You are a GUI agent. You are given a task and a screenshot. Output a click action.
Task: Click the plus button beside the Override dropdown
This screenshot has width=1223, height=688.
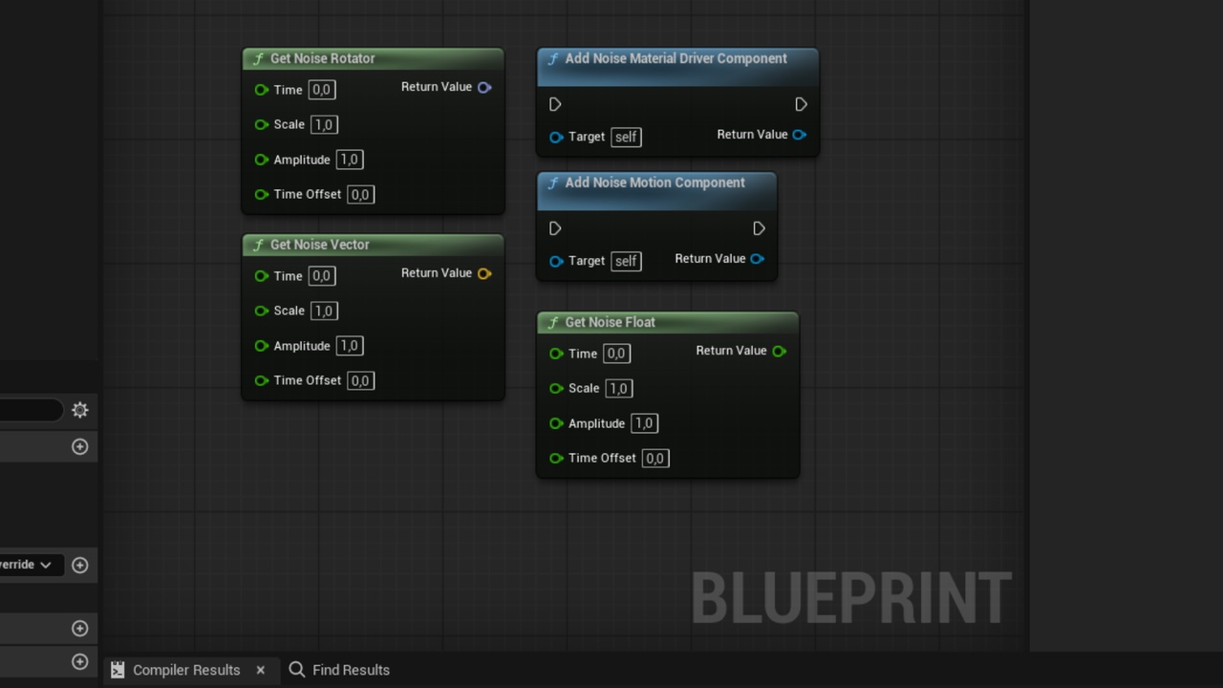pyautogui.click(x=80, y=565)
